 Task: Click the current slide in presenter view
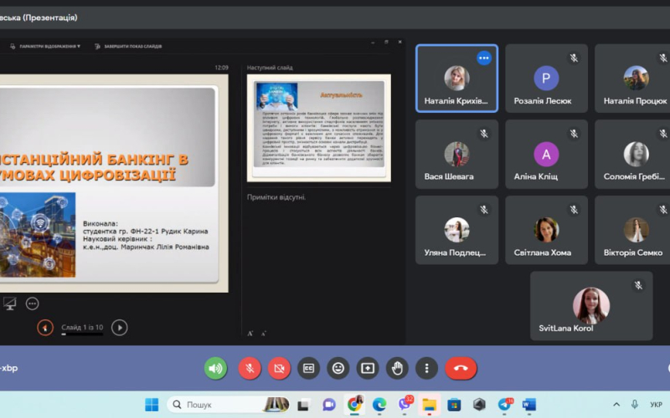(x=114, y=183)
